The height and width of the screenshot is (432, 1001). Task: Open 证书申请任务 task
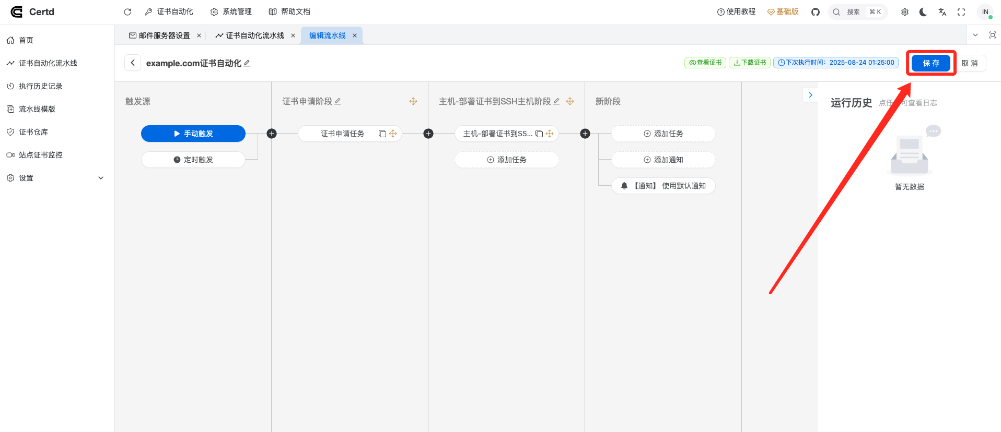(x=342, y=134)
